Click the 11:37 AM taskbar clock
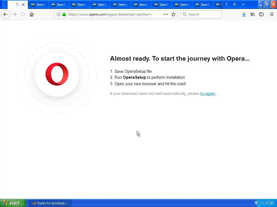This screenshot has width=277, height=207. [267, 203]
